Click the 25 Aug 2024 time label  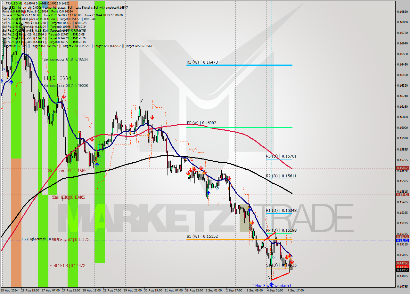click(x=10, y=290)
